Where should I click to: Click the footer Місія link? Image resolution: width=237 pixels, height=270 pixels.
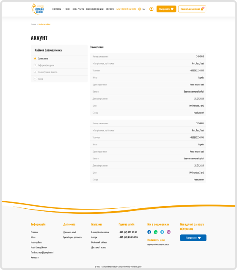click(x=33, y=237)
